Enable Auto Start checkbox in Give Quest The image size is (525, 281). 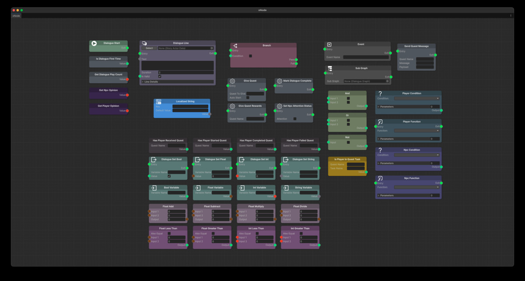pyautogui.click(x=248, y=97)
